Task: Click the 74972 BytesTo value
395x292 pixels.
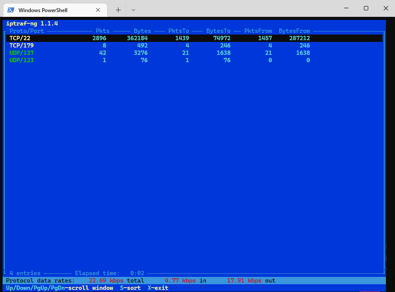Action: (222, 38)
